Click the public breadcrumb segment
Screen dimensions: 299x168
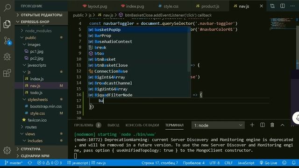coord(78,15)
